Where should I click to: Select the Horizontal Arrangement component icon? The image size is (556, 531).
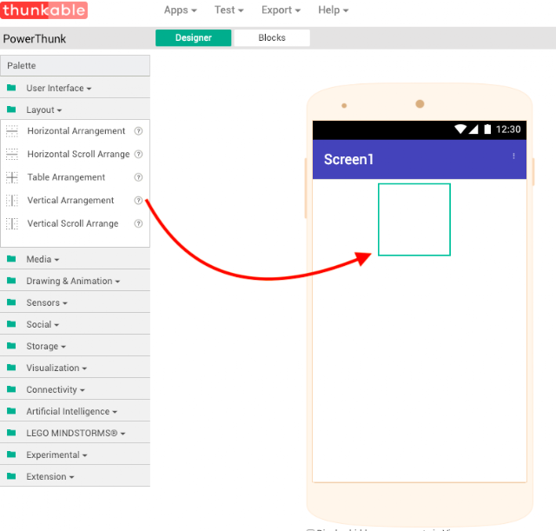click(x=11, y=131)
